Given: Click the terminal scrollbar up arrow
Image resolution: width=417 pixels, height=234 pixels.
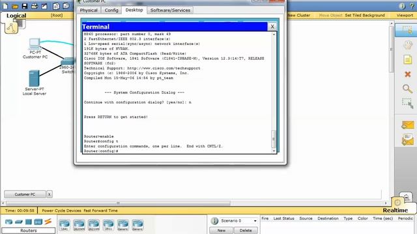Looking at the screenshot, I should pos(274,34).
